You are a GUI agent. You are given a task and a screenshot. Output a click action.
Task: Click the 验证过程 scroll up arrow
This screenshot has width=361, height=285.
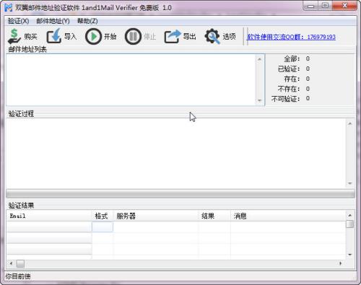point(350,123)
